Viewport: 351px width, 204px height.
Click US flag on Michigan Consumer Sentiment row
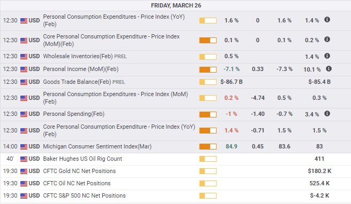24,147
